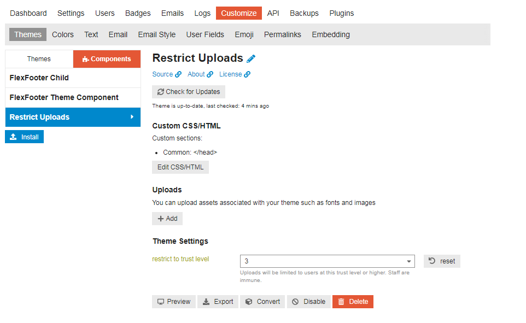Open the API tab
The width and height of the screenshot is (526, 323).
click(x=273, y=13)
